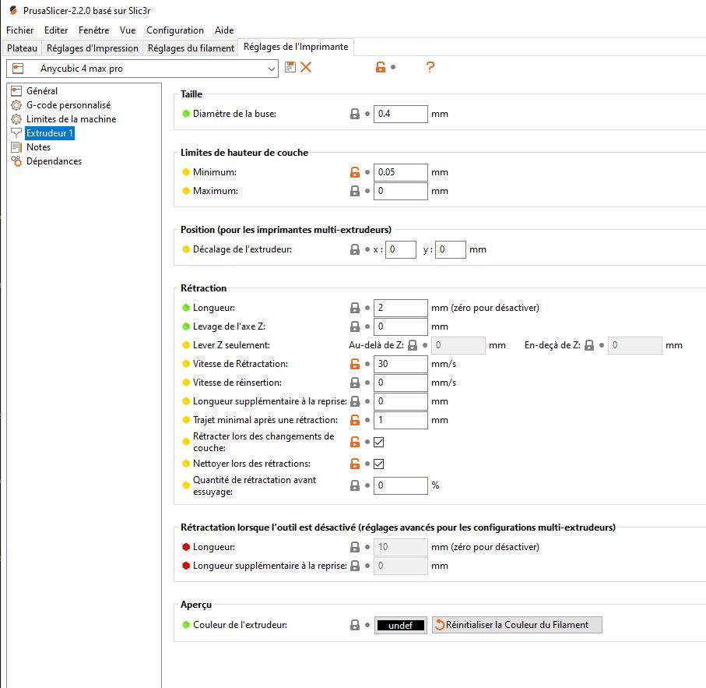
Task: Click the retraction Longueur input field
Action: (400, 308)
